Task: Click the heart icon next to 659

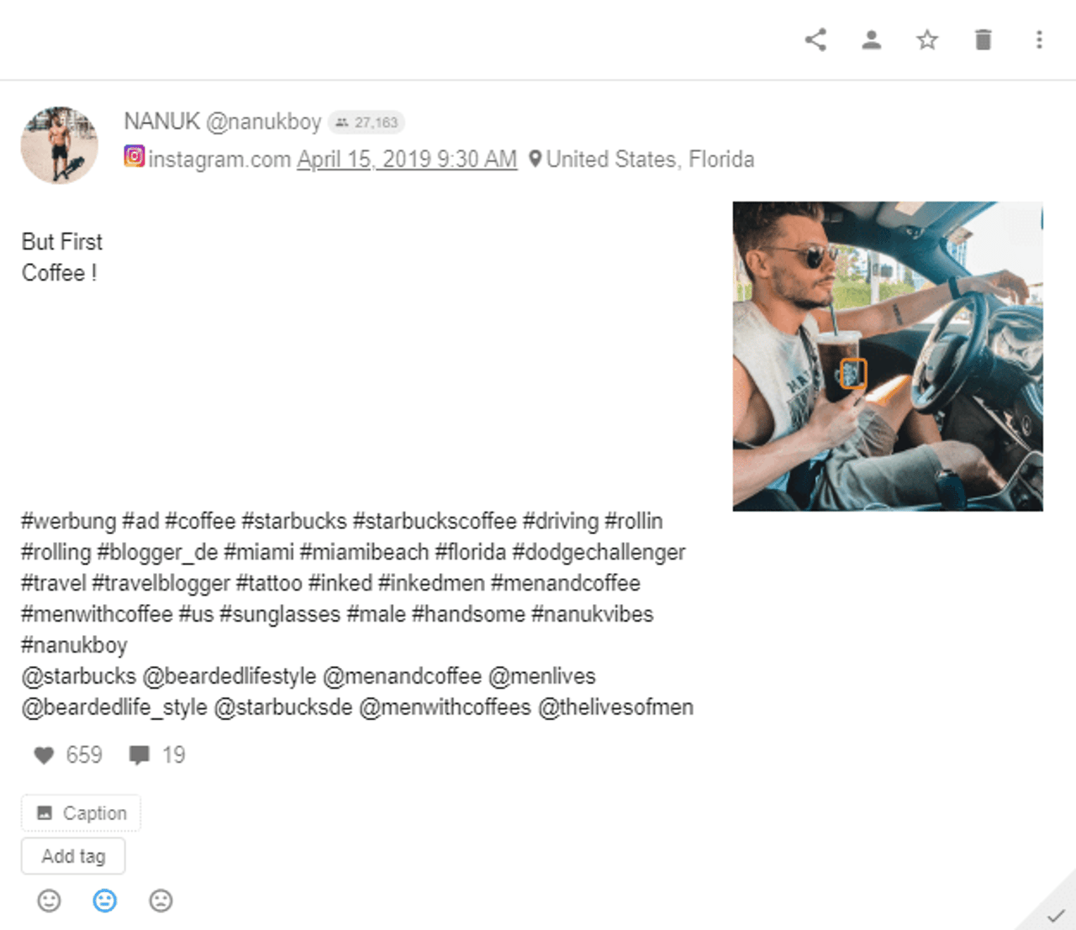Action: click(44, 754)
